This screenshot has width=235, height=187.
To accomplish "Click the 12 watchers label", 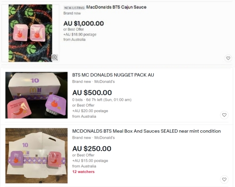I will pyautogui.click(x=83, y=172).
